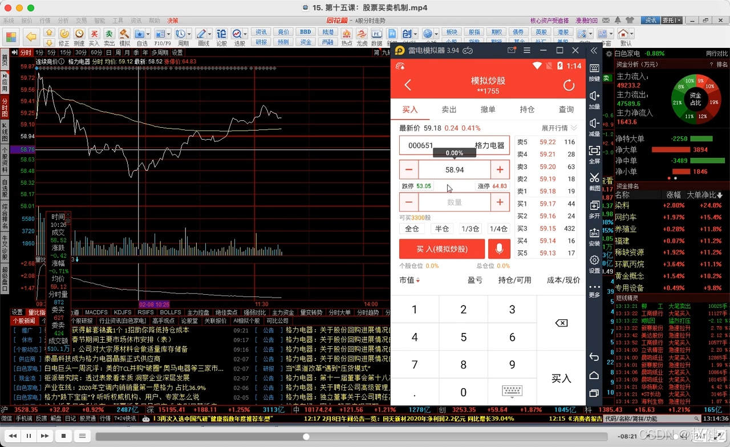
Task: Switch chart to 周 weekly period
Action: 119,52
